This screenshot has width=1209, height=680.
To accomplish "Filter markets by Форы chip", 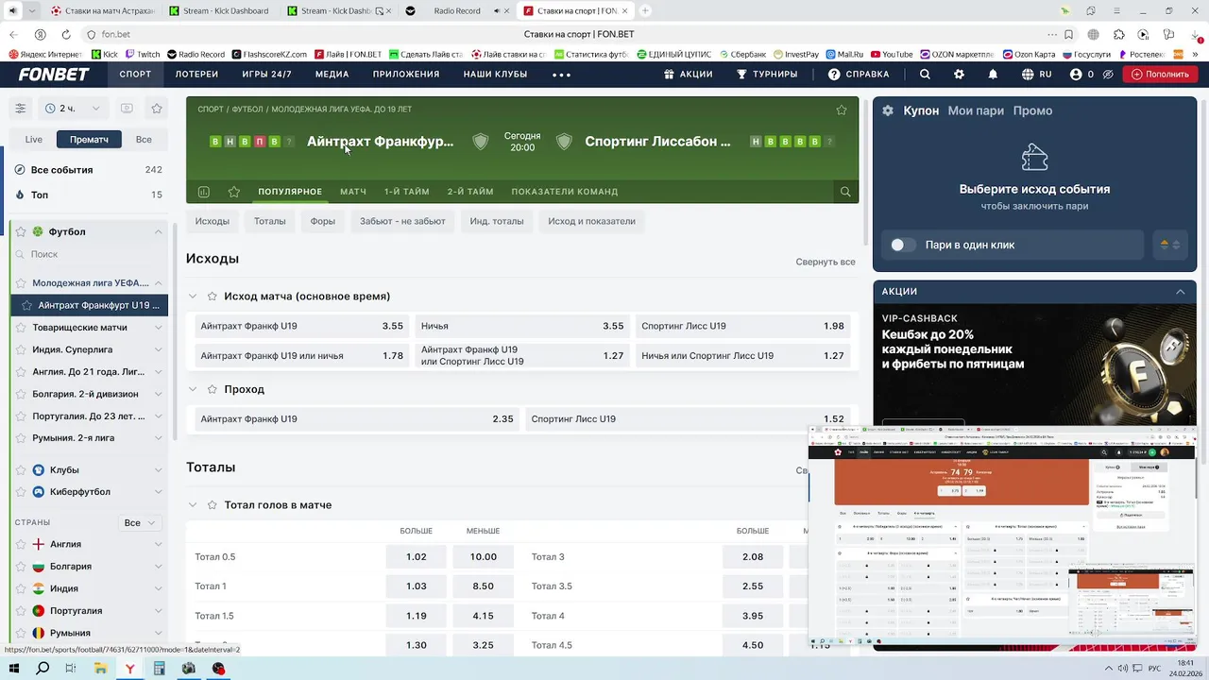I will point(323,221).
